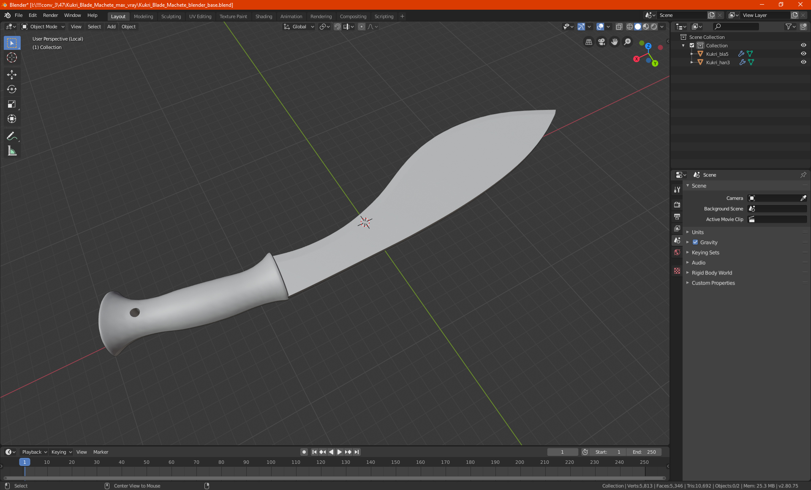Select the Transform tool
Screen dimensions: 811x490
point(12,119)
